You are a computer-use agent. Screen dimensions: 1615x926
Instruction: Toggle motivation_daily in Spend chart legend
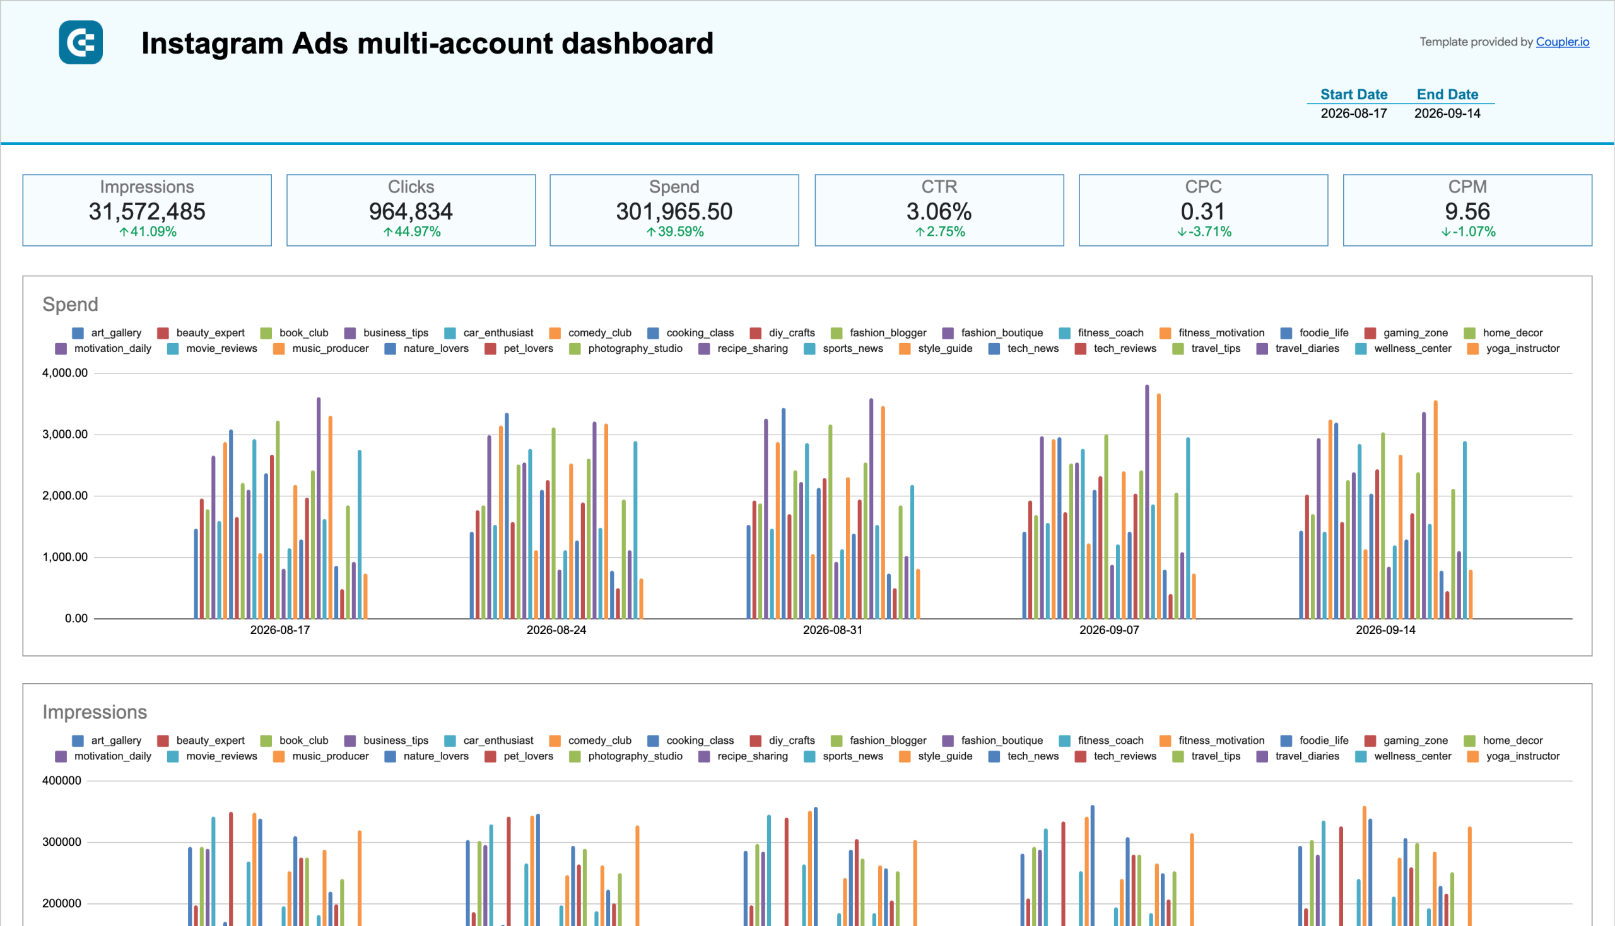103,349
